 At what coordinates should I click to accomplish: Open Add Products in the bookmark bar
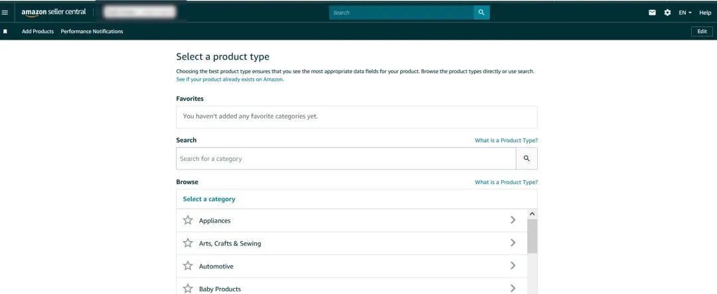38,31
